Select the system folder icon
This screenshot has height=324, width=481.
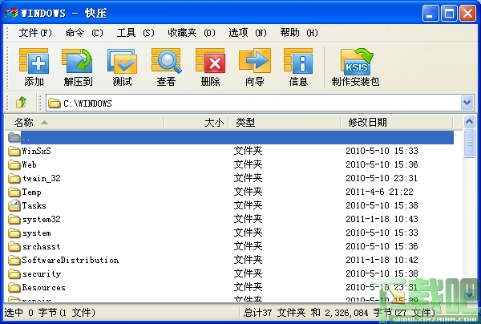(14, 233)
